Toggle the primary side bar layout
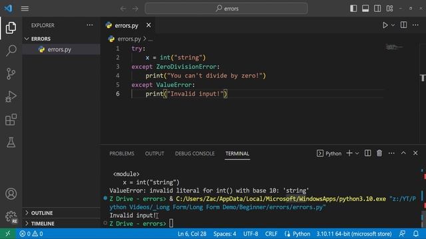 point(353,9)
